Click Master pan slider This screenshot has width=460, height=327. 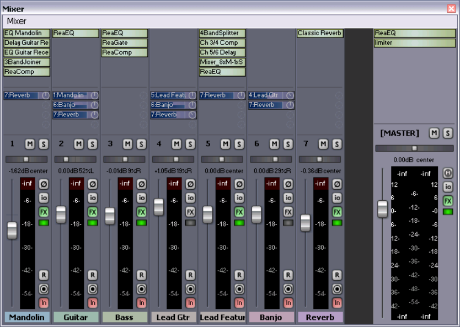[x=415, y=148]
